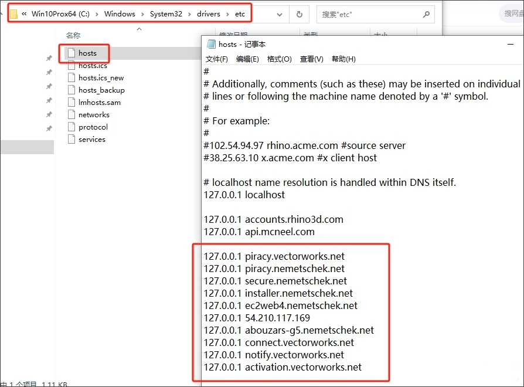Select the services file
Image resolution: width=524 pixels, height=387 pixels.
[92, 140]
